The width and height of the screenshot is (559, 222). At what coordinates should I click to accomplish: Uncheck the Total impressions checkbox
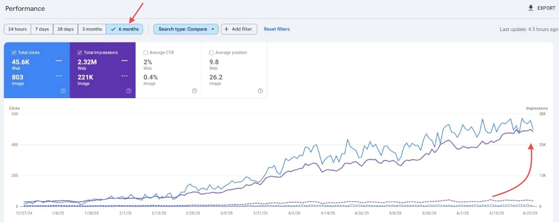(80, 53)
